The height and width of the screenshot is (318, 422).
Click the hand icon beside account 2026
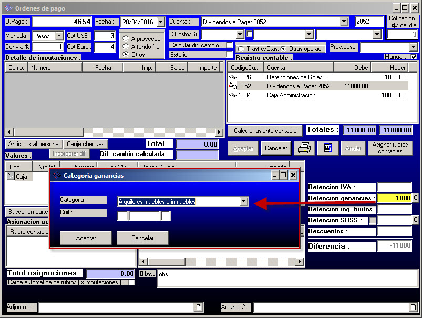pos(233,77)
